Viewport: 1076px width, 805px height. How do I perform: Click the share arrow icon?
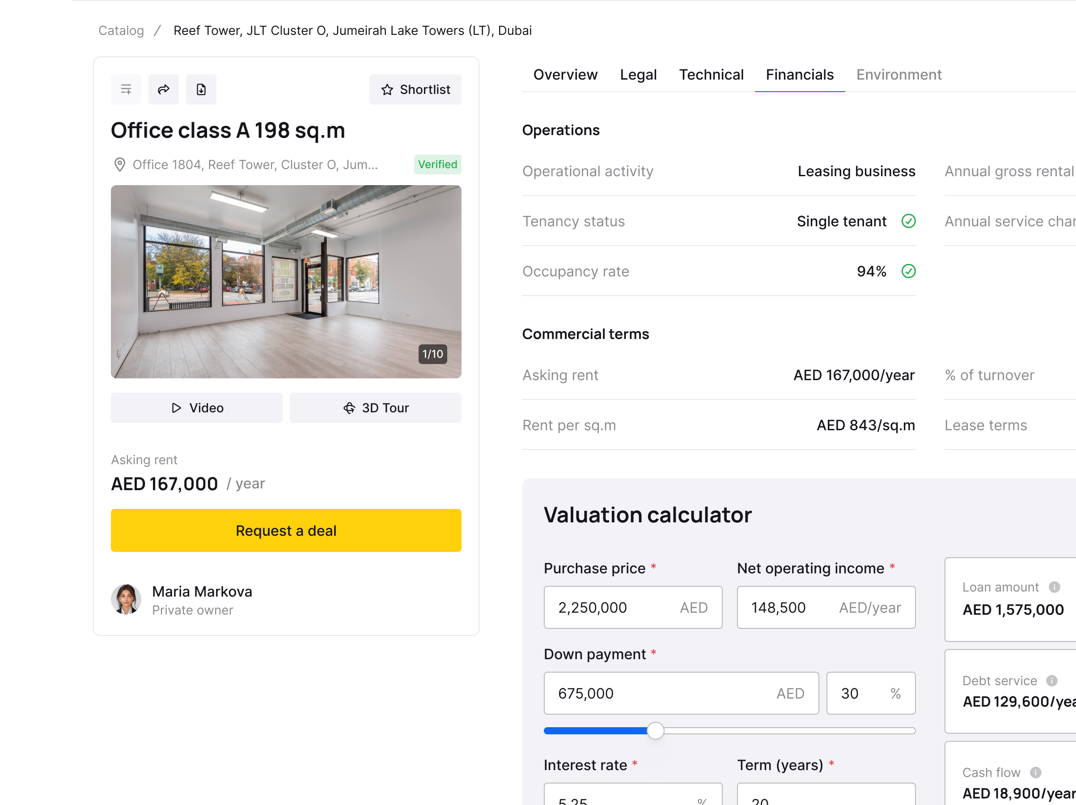(163, 89)
